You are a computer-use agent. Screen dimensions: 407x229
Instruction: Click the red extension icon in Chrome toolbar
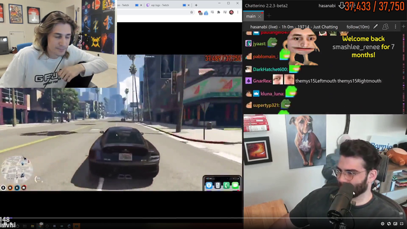pyautogui.click(x=200, y=12)
